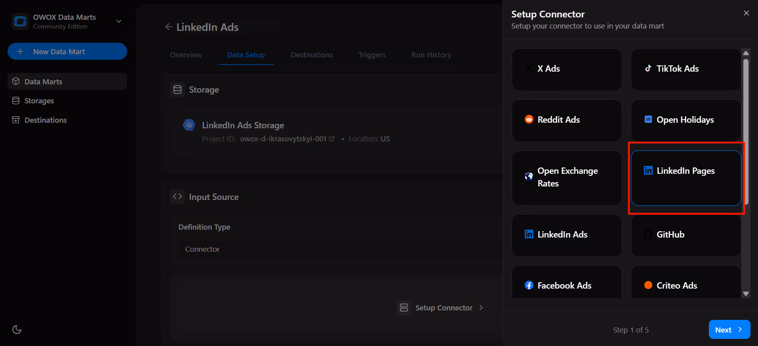Click the Input Source code brackets icon
This screenshot has height=346, width=758.
coord(177,196)
